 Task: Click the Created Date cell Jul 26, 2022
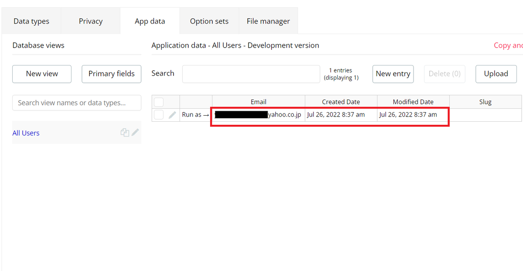pos(341,115)
